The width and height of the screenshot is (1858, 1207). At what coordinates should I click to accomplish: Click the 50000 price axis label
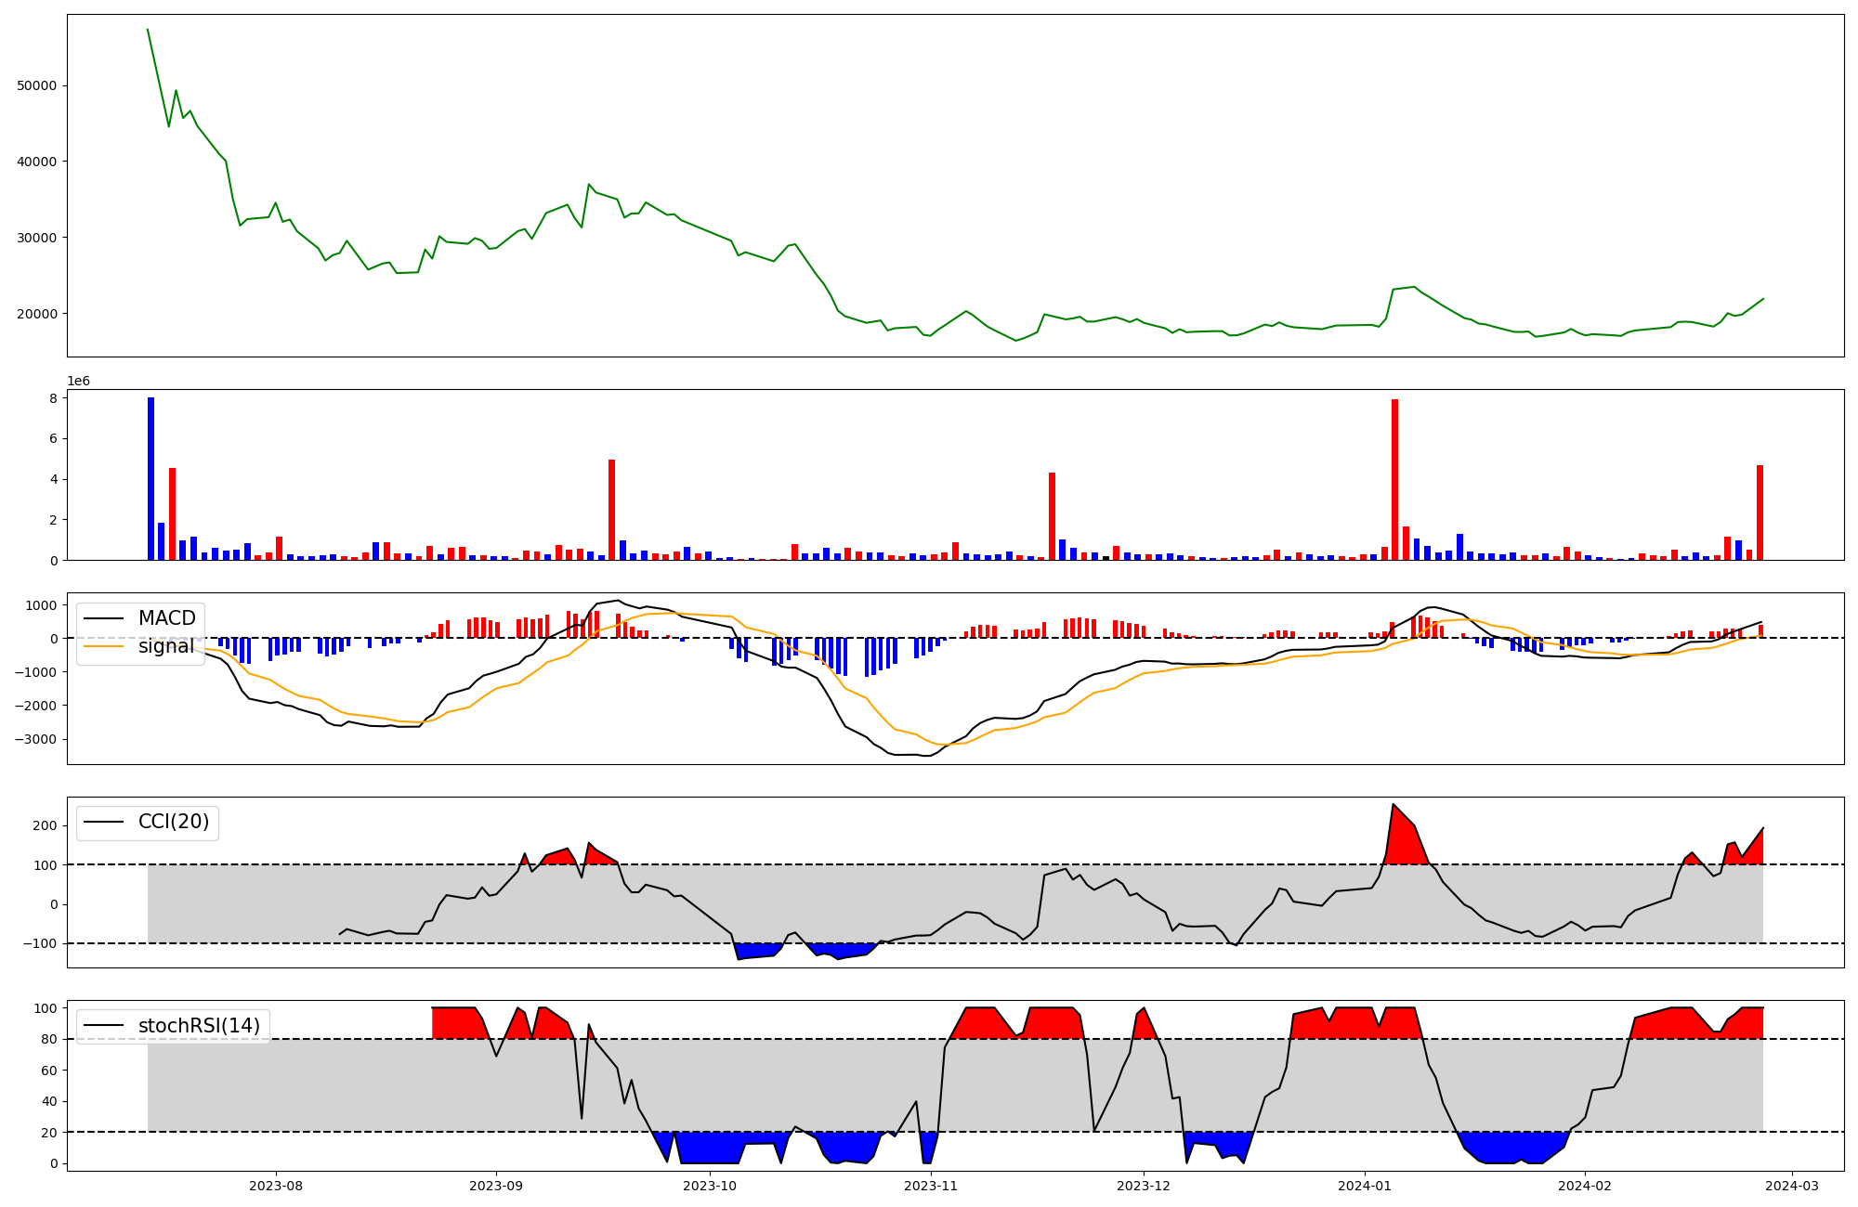[x=37, y=85]
